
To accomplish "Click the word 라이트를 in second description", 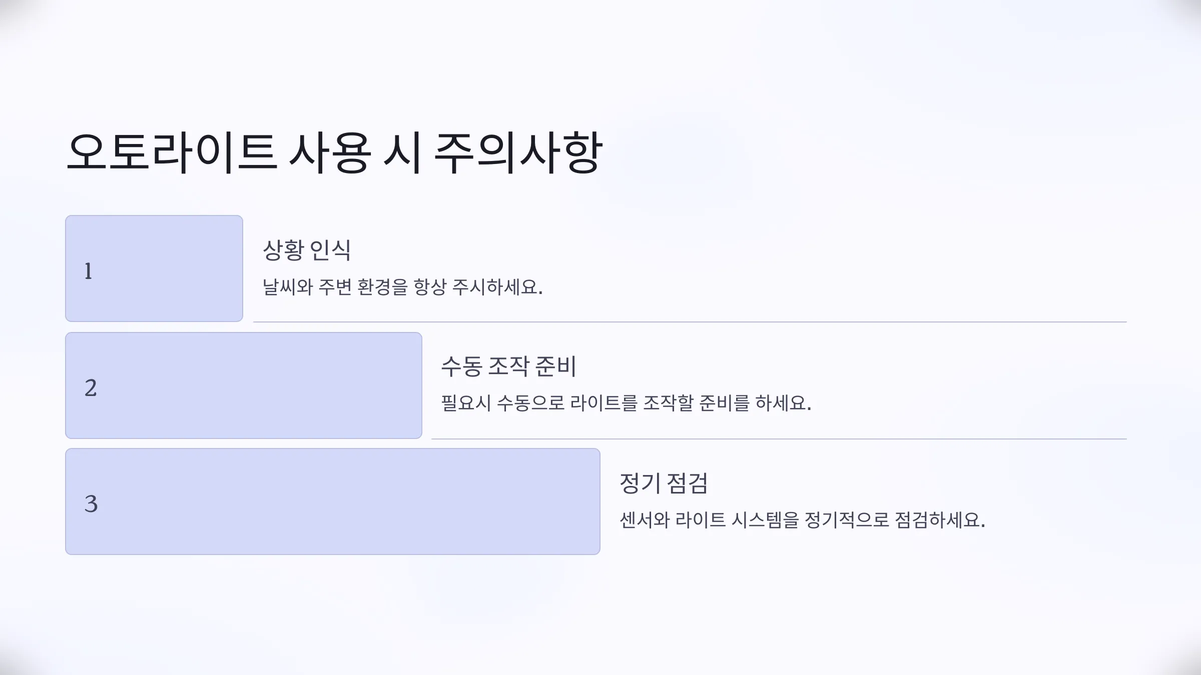I will point(604,403).
